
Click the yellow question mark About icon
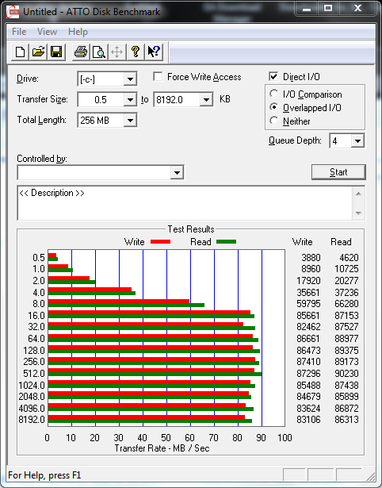136,52
